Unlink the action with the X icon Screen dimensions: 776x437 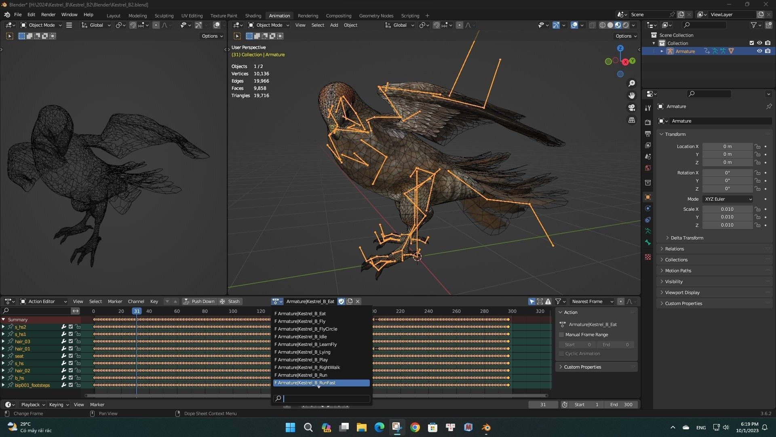(358, 301)
